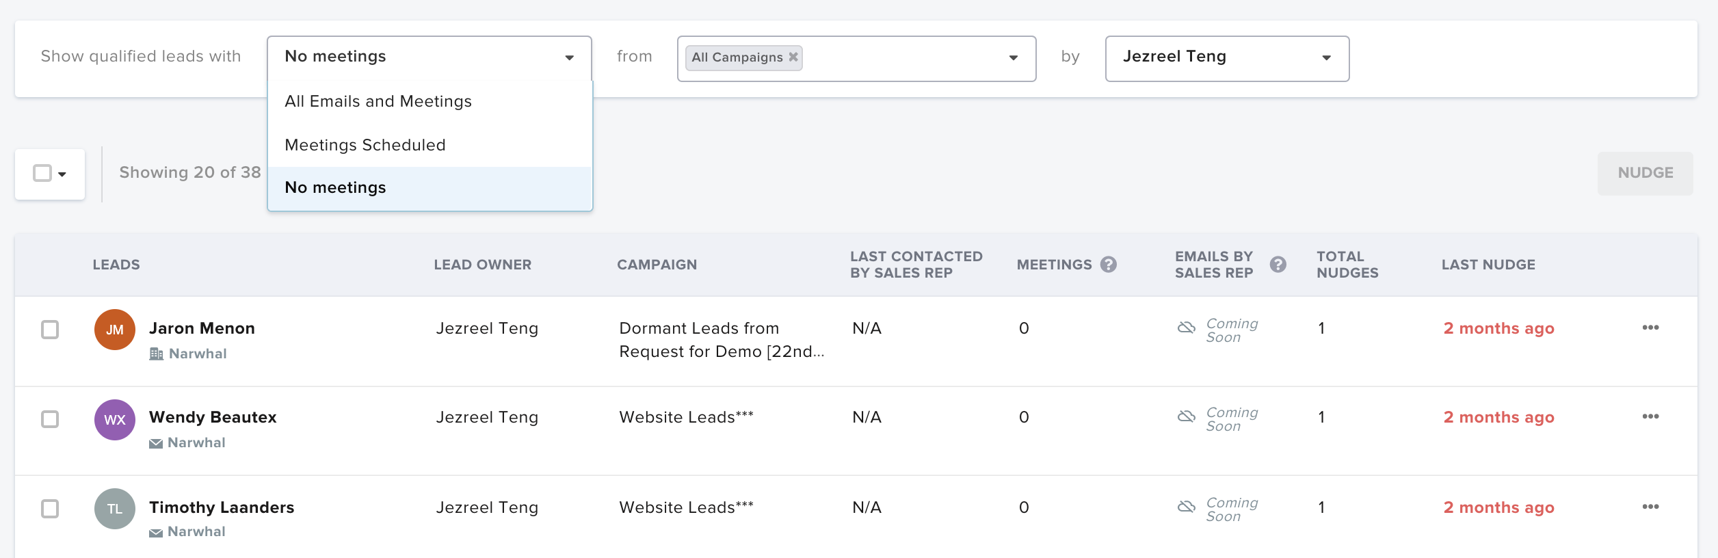Viewport: 1718px width, 558px height.
Task: Toggle the select-all leads checkbox
Action: (42, 173)
